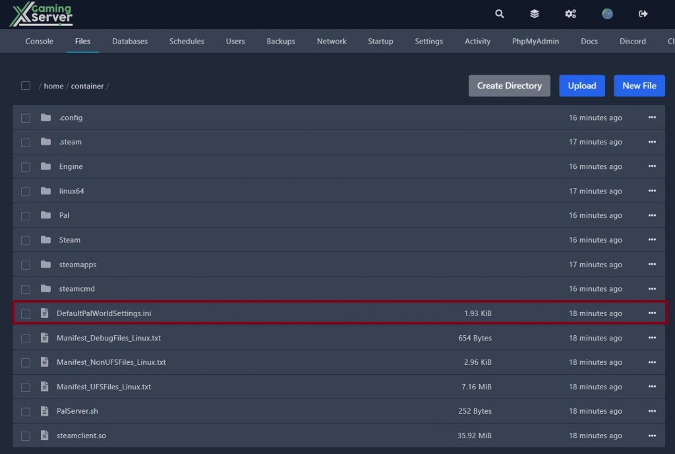Screen dimensions: 675x454
Task: Open the admin gears icon
Action: [570, 13]
